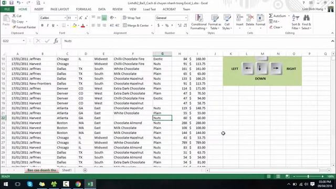Click the down arrow key image
This screenshot has width=336, height=189.
click(x=261, y=69)
